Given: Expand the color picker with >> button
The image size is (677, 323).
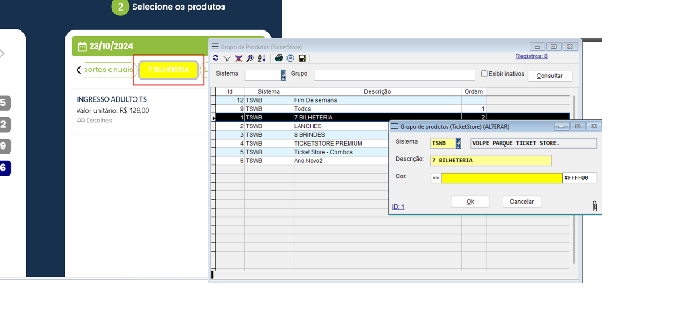Looking at the screenshot, I should 436,178.
